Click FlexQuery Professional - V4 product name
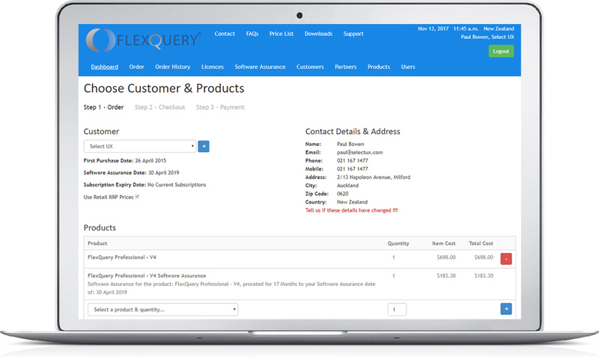599x357 pixels. (122, 257)
